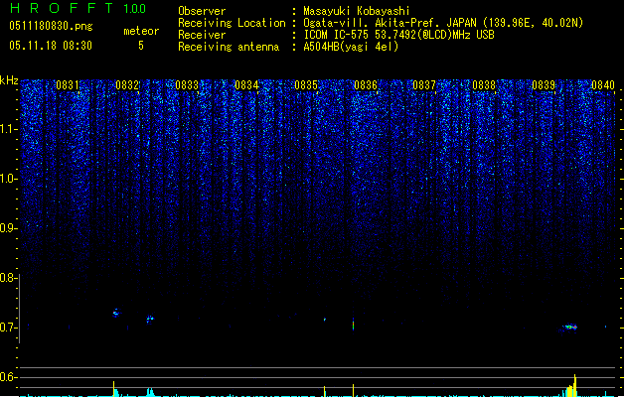Click the 0831 time marker
625x397 pixels.
click(x=68, y=85)
